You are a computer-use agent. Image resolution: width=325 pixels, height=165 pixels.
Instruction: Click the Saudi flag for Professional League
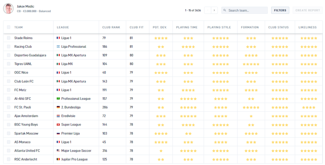58,99
